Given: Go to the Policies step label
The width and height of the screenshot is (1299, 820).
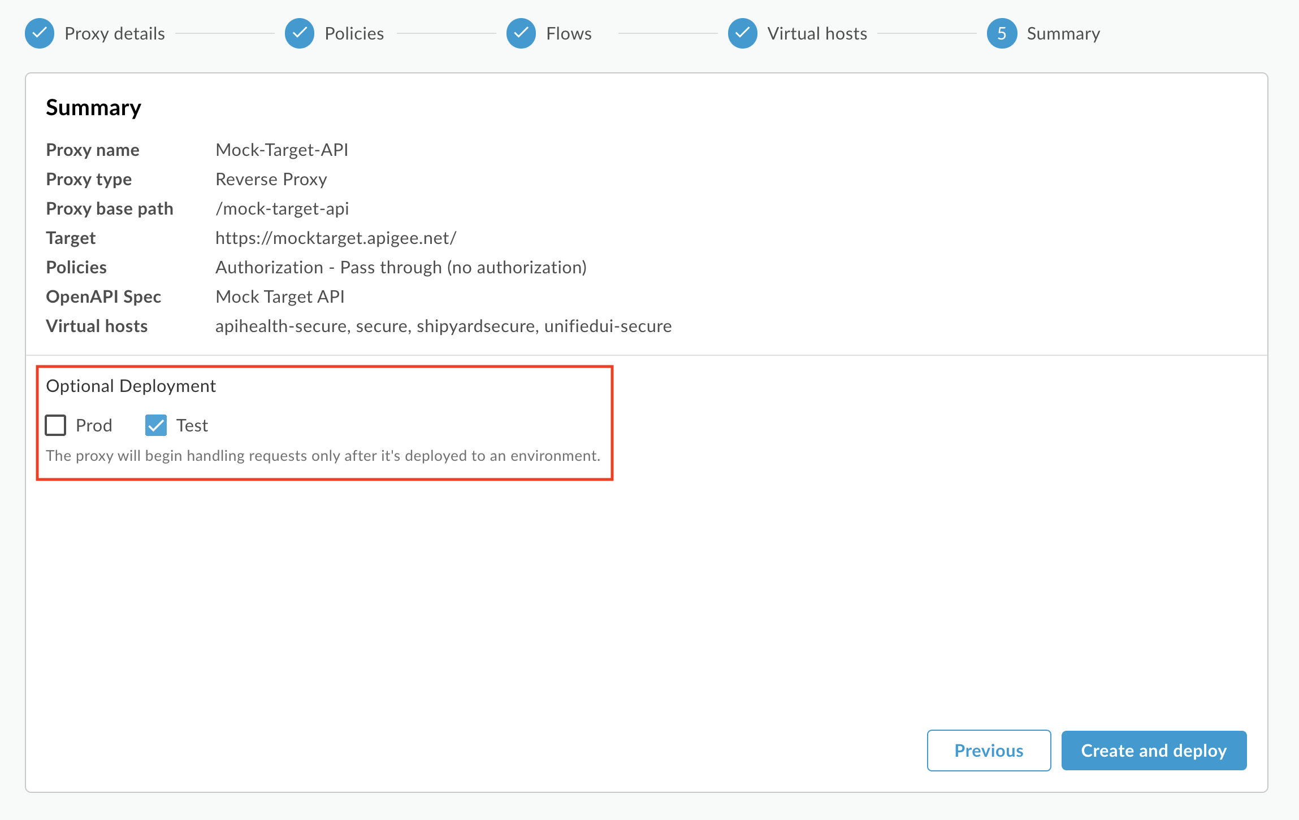Looking at the screenshot, I should coord(354,33).
